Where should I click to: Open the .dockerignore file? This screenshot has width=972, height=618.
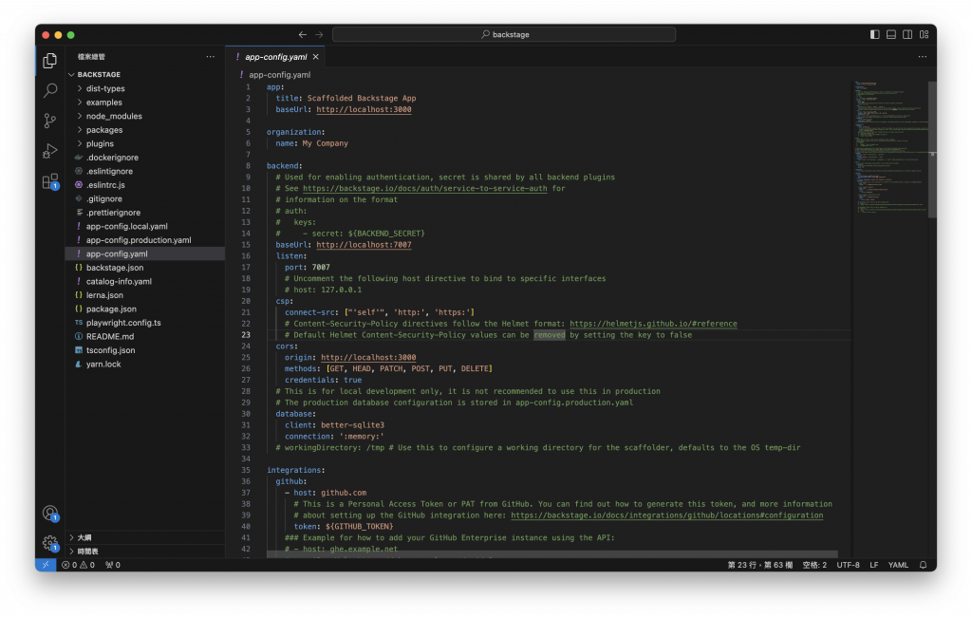(145, 158)
